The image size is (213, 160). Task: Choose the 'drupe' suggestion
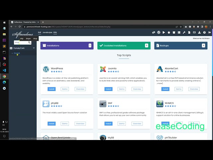pos(28,39)
